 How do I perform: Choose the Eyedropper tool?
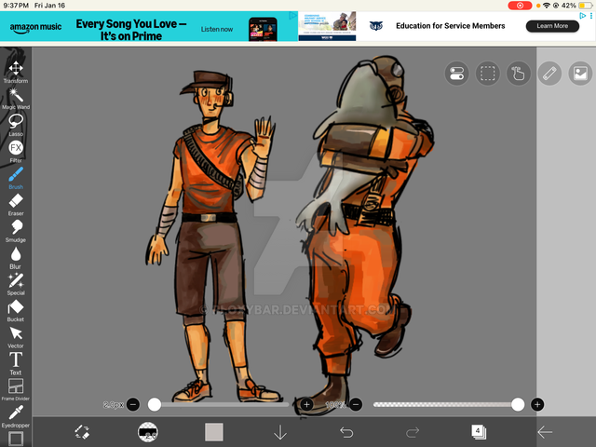pyautogui.click(x=16, y=413)
